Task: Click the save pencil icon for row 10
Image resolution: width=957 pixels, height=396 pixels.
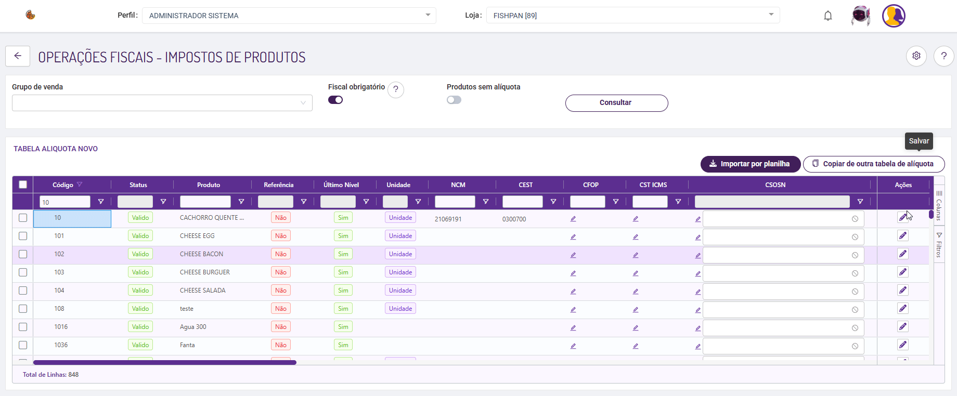Action: (x=903, y=218)
